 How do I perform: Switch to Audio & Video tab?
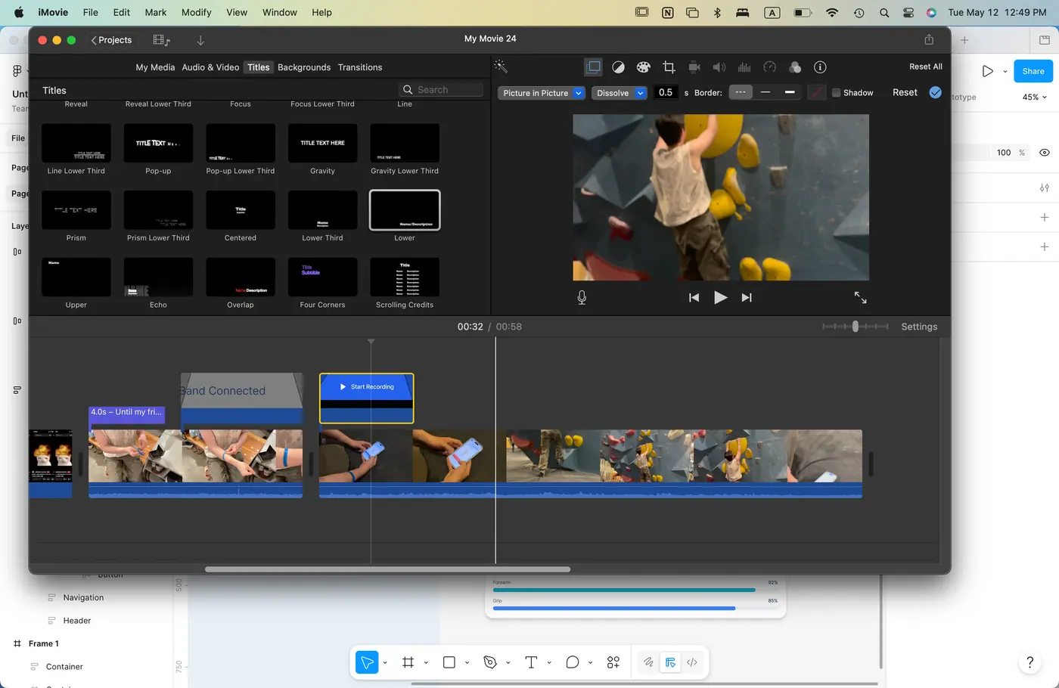pos(210,67)
